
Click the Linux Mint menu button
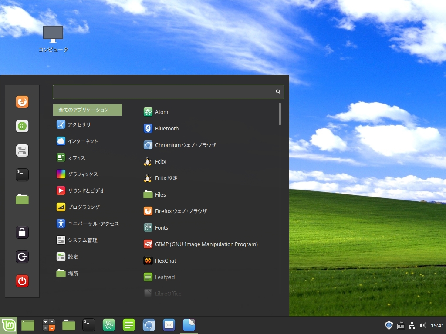[x=8, y=325]
